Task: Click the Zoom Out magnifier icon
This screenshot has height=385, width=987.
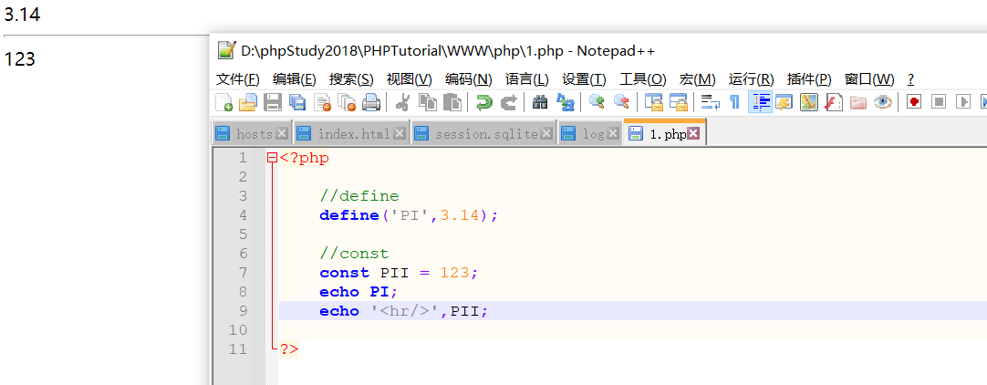Action: point(620,102)
